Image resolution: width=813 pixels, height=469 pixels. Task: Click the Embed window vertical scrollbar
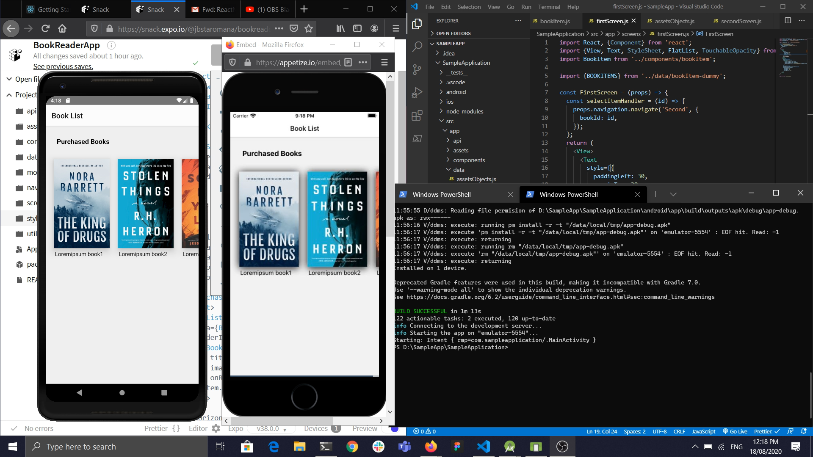tap(390, 159)
